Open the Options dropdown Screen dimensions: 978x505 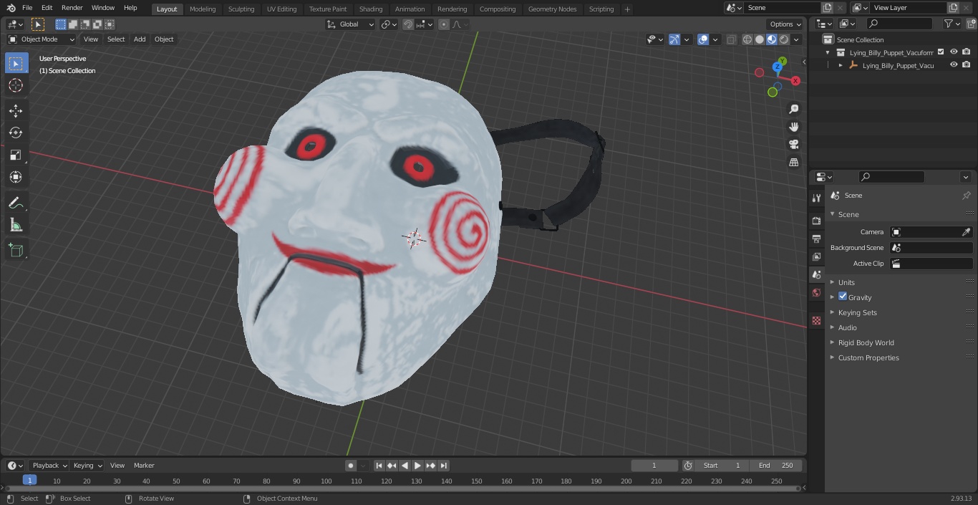tap(785, 24)
